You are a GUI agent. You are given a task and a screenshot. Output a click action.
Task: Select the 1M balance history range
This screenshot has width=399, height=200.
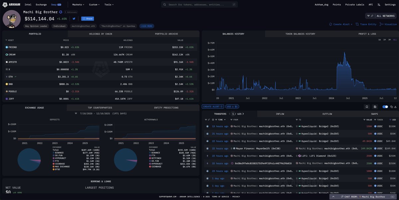[x=384, y=40]
